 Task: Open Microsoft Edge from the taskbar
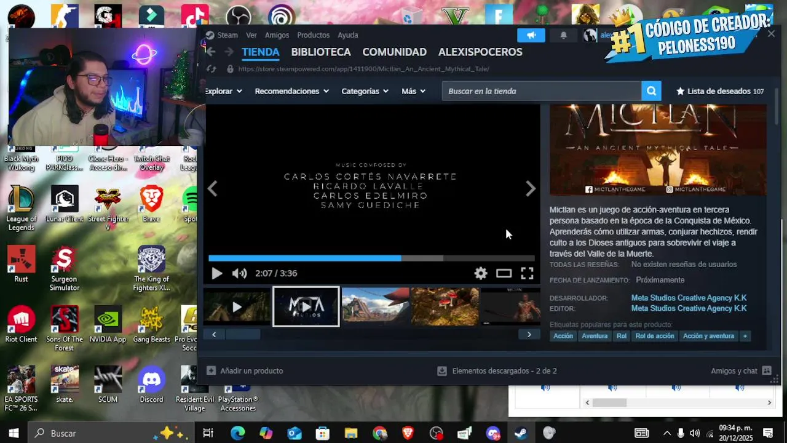237,433
